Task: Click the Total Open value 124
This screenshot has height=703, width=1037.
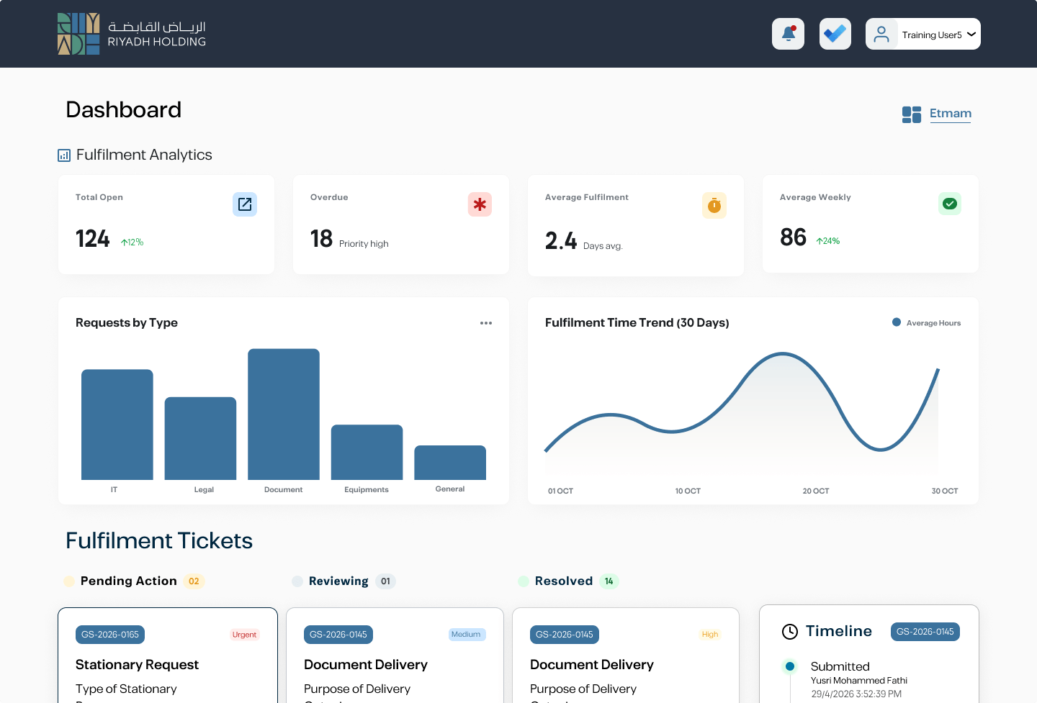Action: (93, 239)
